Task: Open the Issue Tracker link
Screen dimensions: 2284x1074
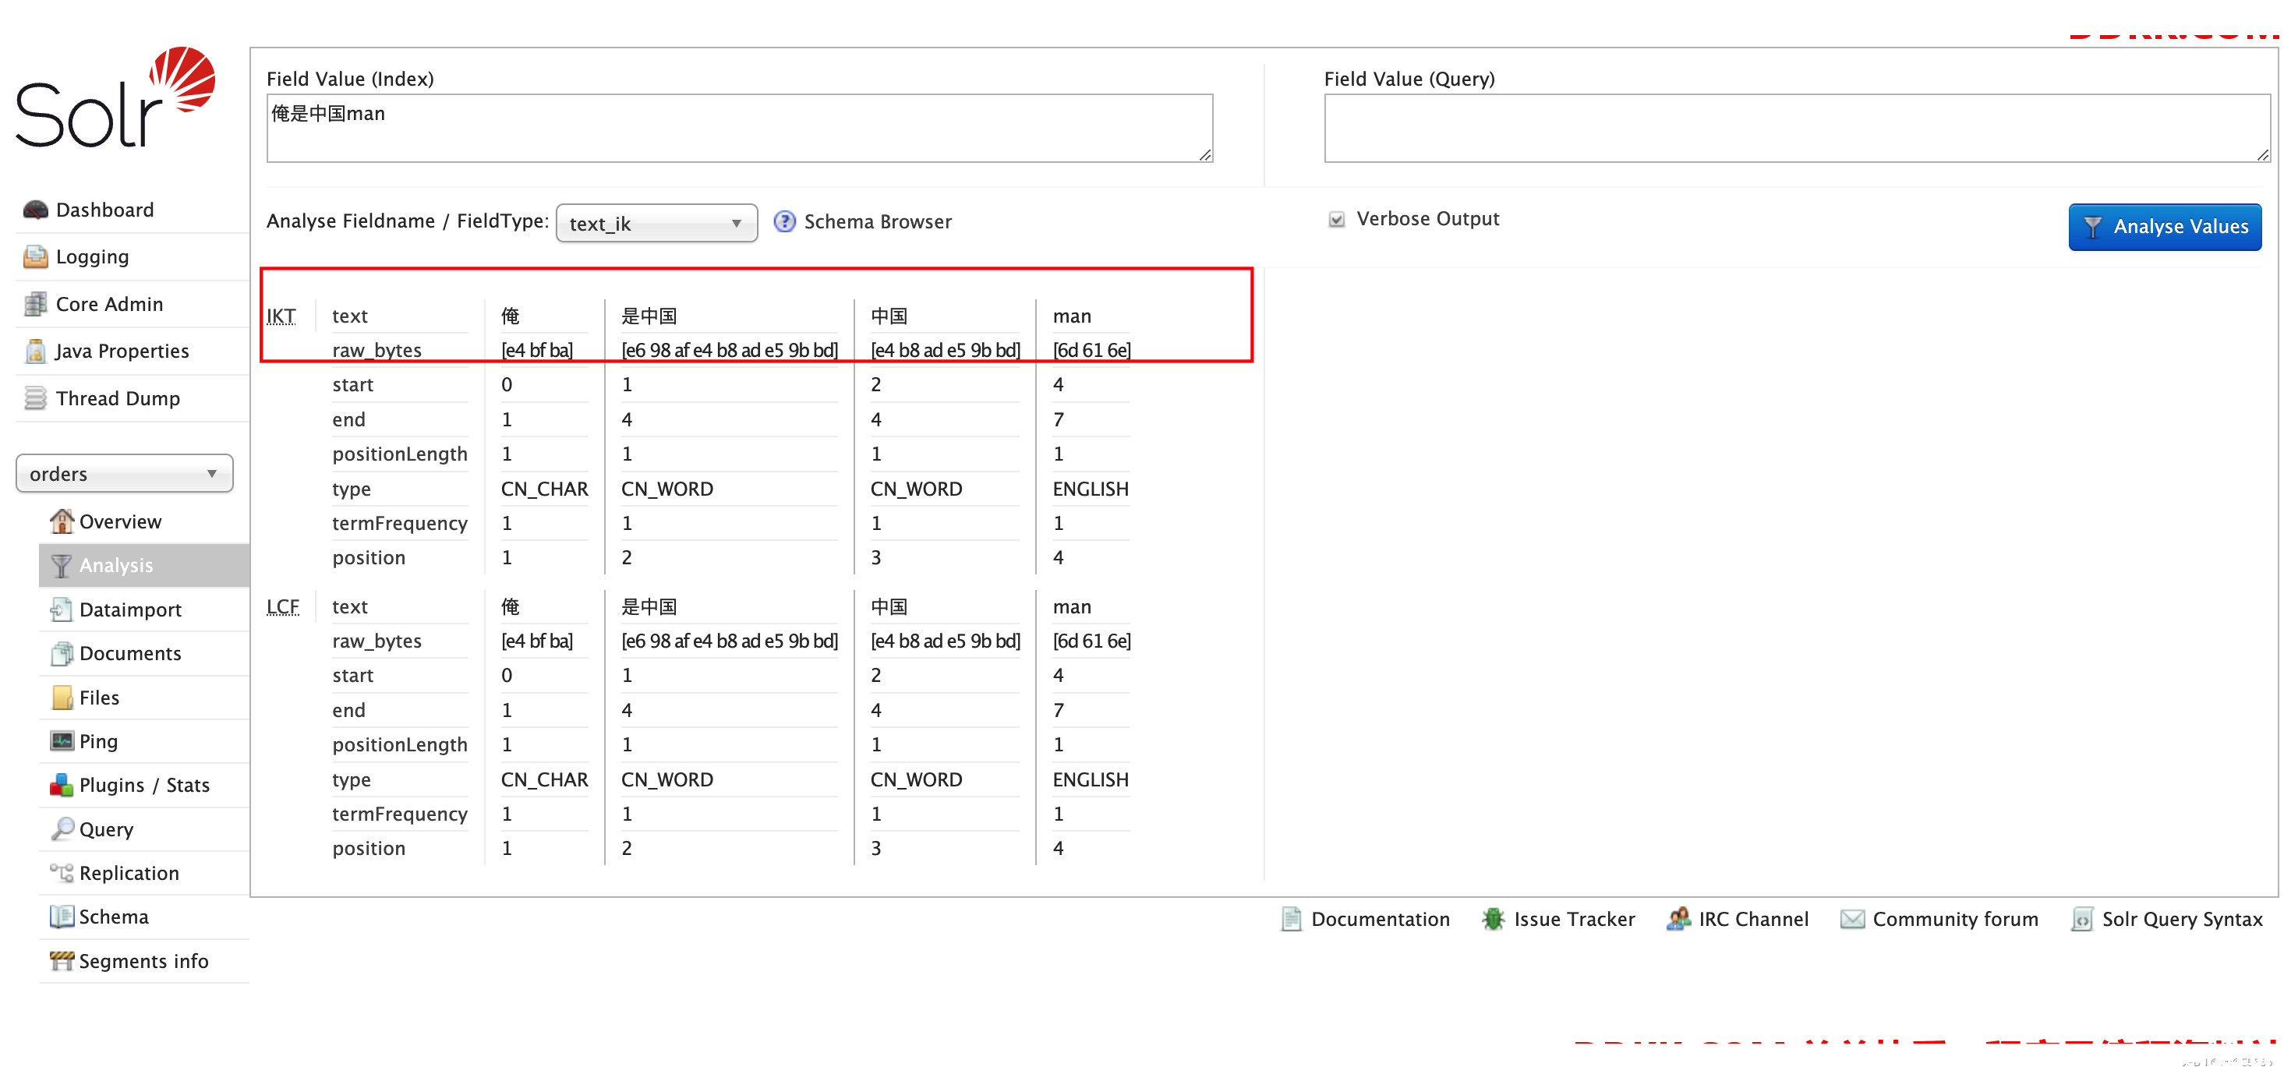Action: click(1574, 919)
